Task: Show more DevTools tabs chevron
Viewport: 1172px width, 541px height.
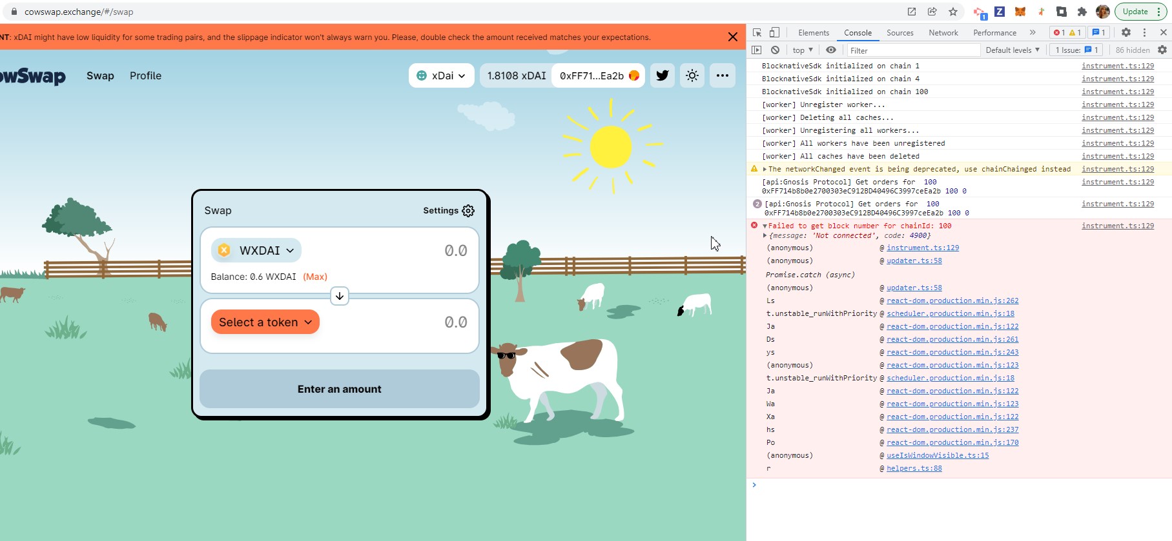Action: pos(1033,32)
